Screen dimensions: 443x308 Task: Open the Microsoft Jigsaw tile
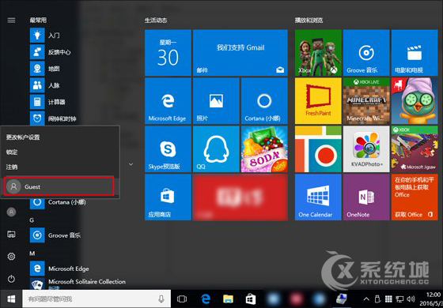[x=415, y=149]
